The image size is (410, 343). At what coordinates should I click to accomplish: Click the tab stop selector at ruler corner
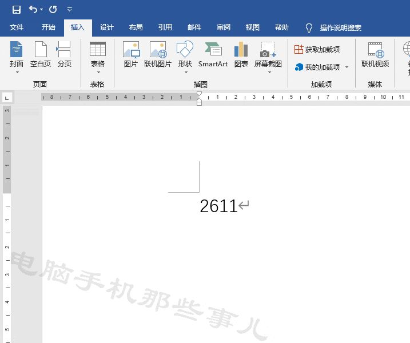click(x=7, y=98)
